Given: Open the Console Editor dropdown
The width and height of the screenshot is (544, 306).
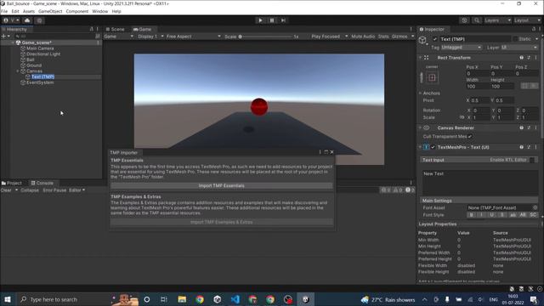Looking at the screenshot, I should click(76, 190).
